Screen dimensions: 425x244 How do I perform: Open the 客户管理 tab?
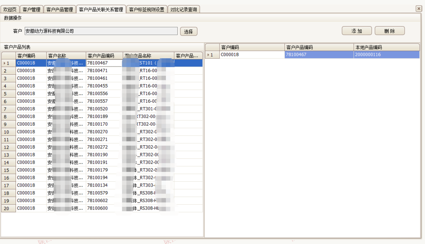(31, 10)
